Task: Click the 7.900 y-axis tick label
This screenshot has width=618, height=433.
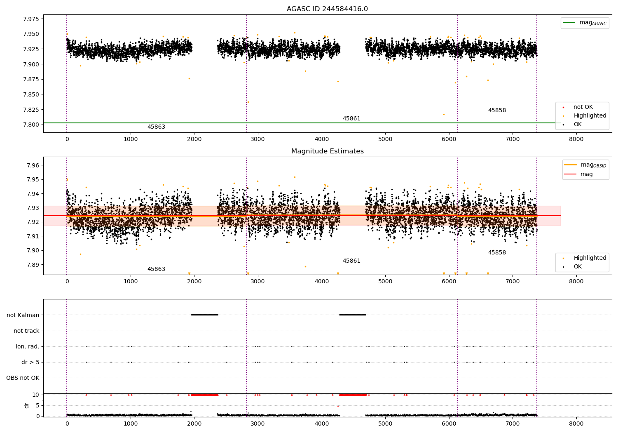Action: point(31,64)
